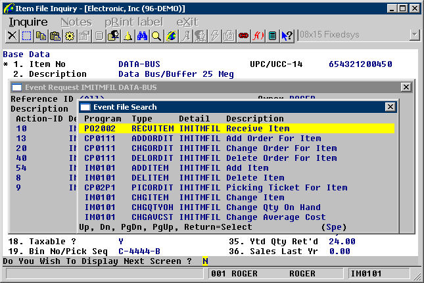The width and height of the screenshot is (424, 283).
Task: Select the Add Order For Item row
Action: [x=237, y=139]
